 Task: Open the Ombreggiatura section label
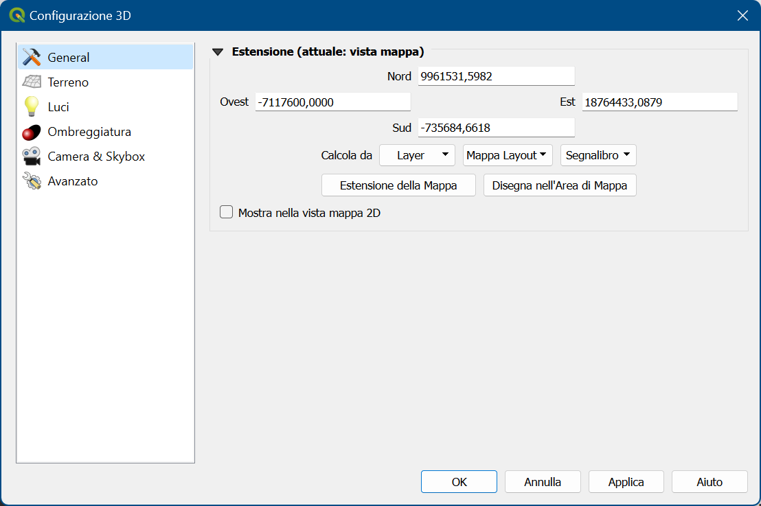pyautogui.click(x=89, y=131)
